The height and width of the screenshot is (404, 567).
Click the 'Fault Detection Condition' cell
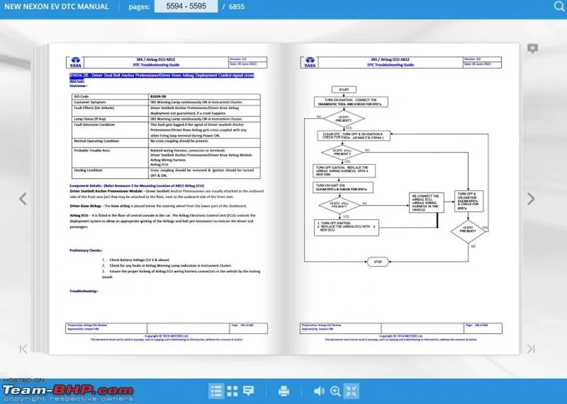pyautogui.click(x=110, y=130)
